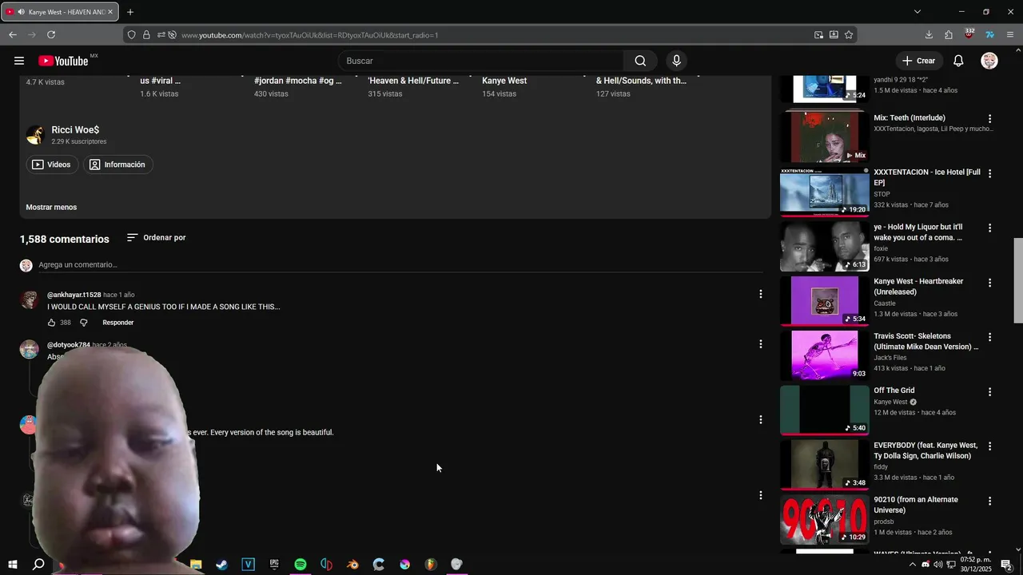Viewport: 1023px width, 575px height.
Task: Click the search magnifier button
Action: click(x=640, y=61)
